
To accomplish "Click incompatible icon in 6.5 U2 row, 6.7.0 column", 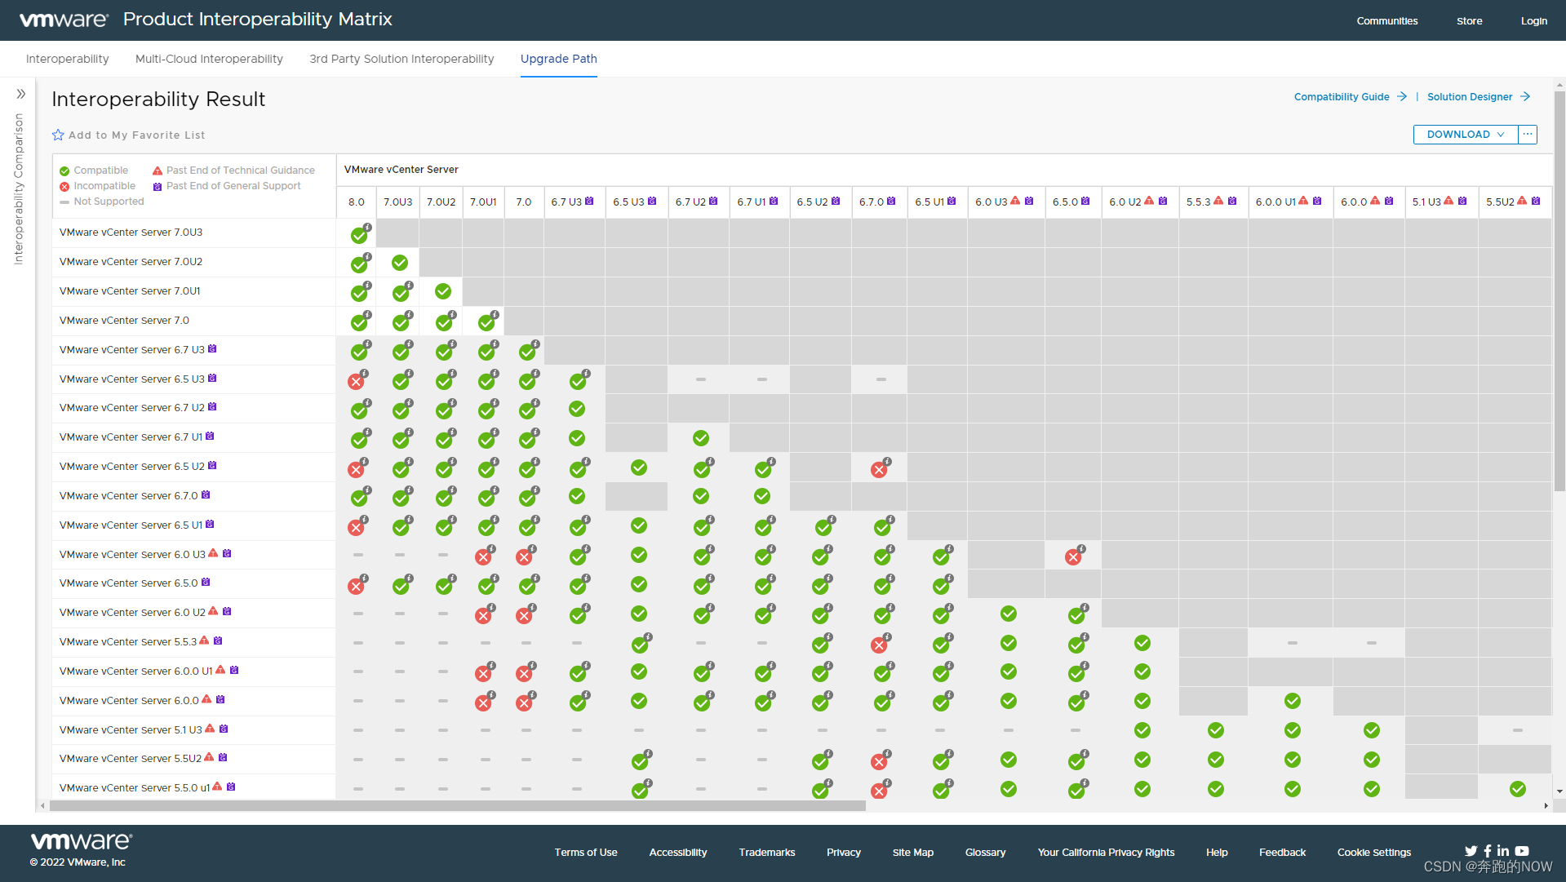I will (x=879, y=469).
